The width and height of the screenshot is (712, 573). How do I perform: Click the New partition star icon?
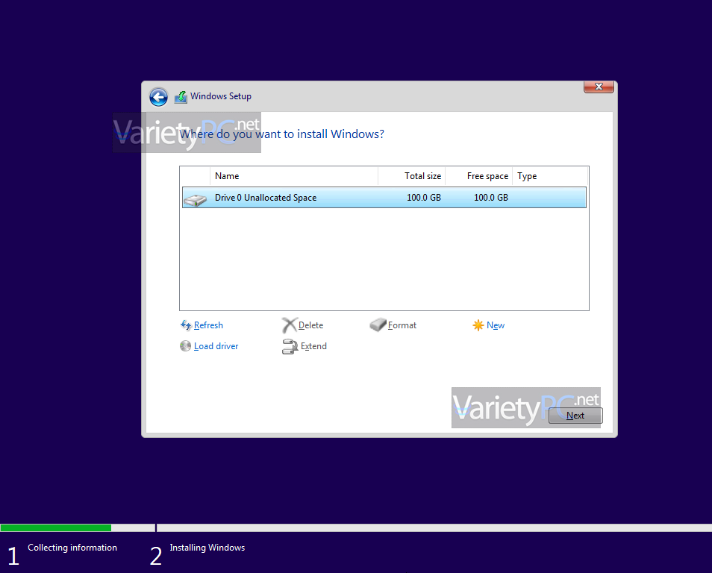click(478, 325)
